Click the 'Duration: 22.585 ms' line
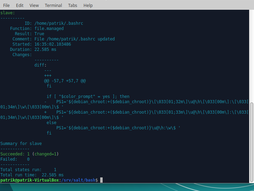Viewport: 254px width, 191px height. [x=33, y=49]
